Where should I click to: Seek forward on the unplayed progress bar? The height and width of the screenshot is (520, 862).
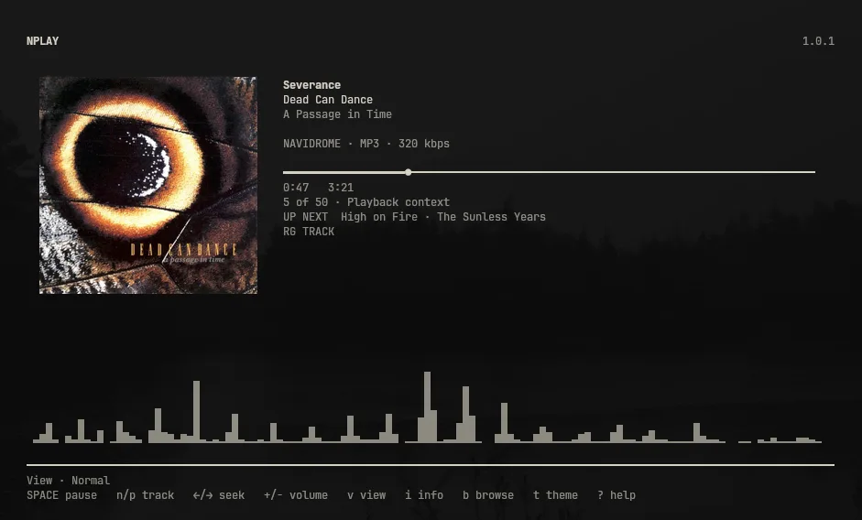click(613, 172)
